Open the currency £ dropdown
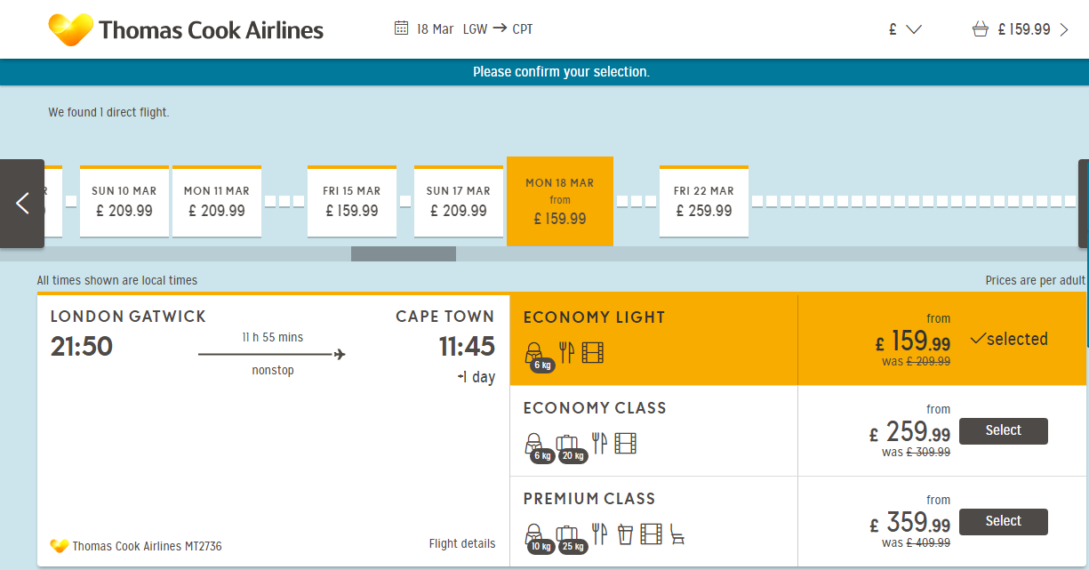Image resolution: width=1089 pixels, height=570 pixels. 905,29
